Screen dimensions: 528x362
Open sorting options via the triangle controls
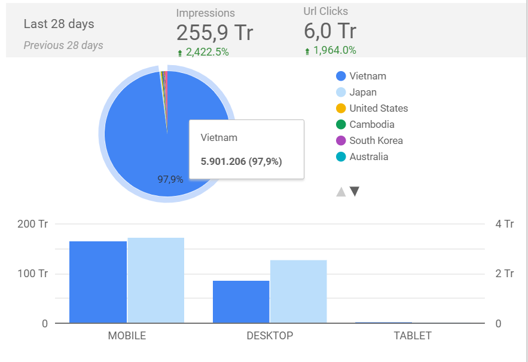click(x=347, y=191)
